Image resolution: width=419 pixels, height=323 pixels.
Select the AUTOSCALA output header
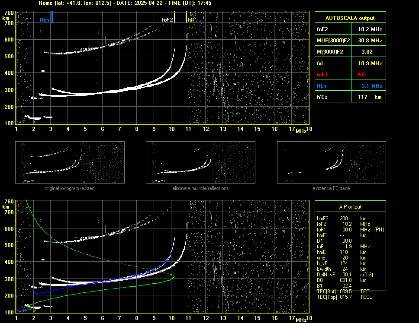(350, 18)
